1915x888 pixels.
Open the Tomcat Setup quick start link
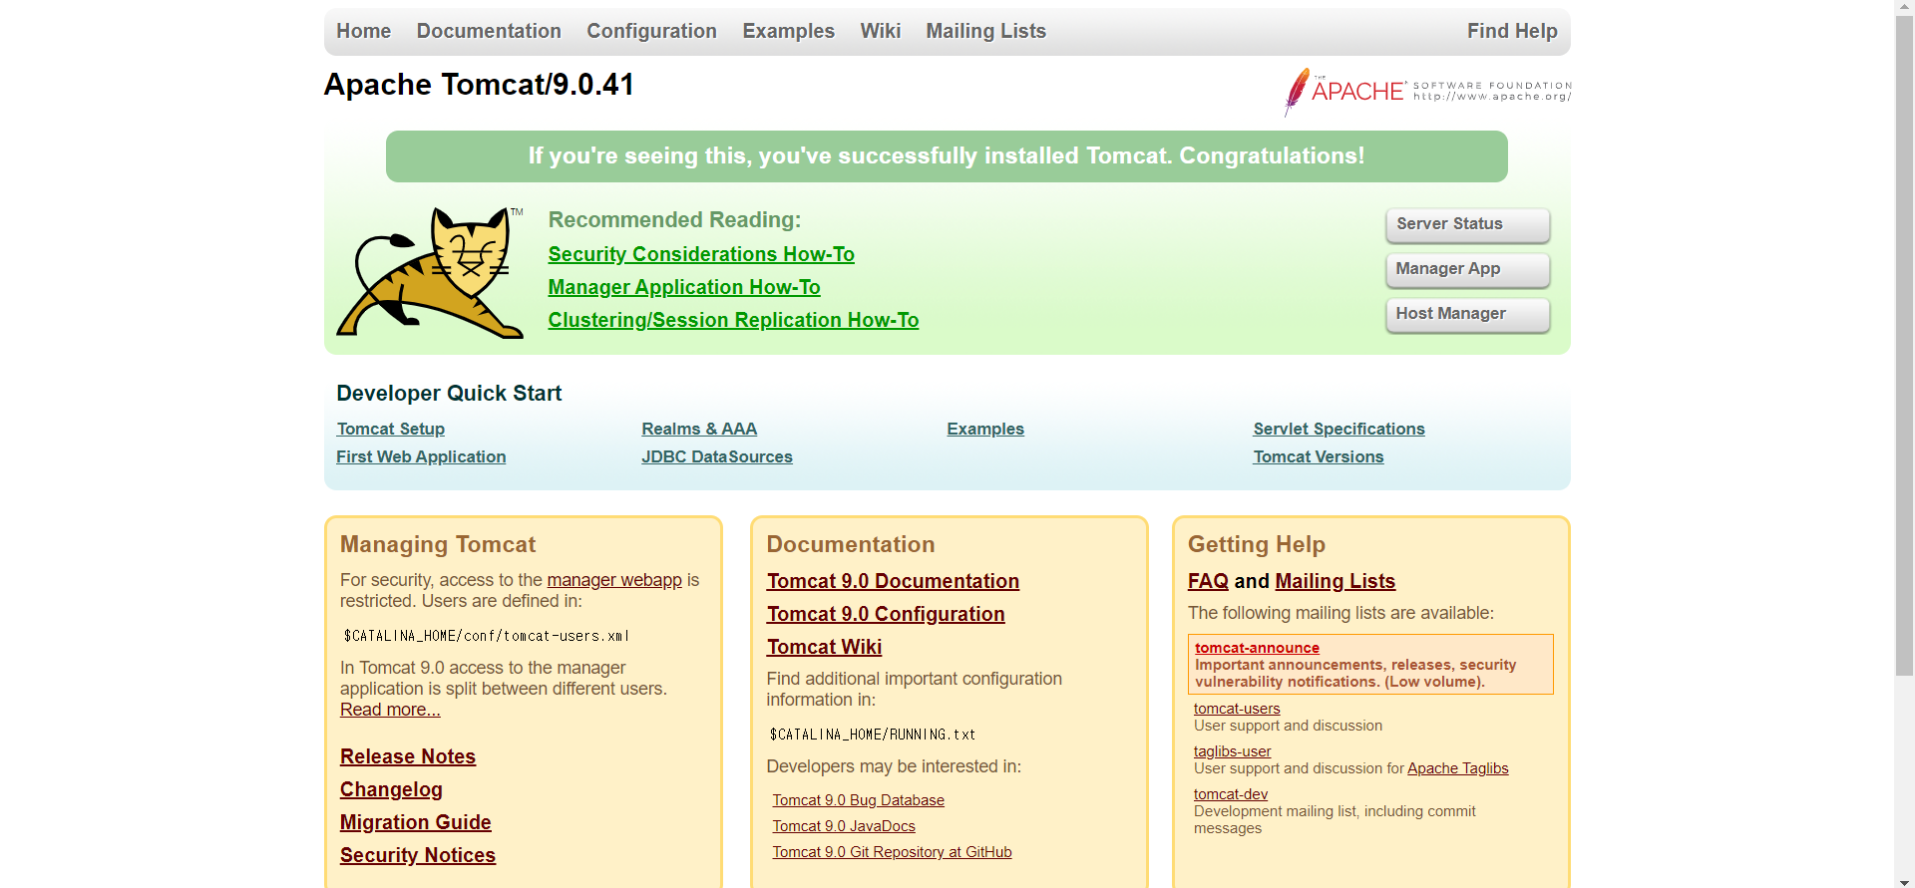(x=391, y=429)
